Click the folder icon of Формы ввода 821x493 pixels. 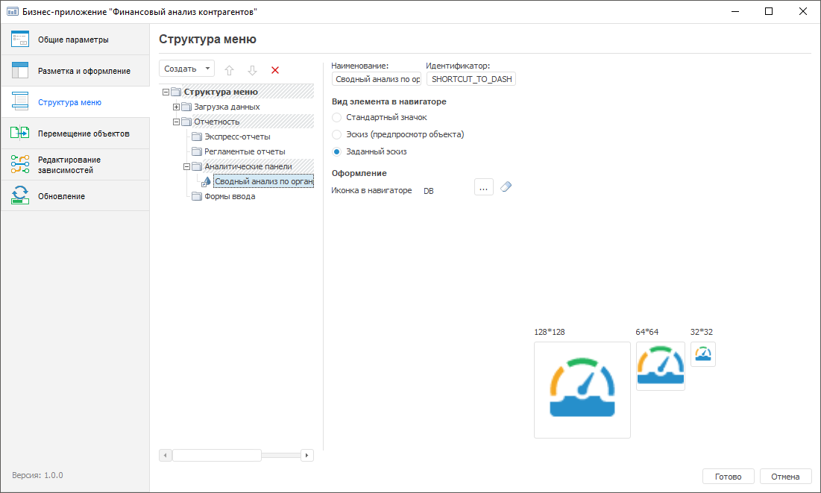point(197,196)
